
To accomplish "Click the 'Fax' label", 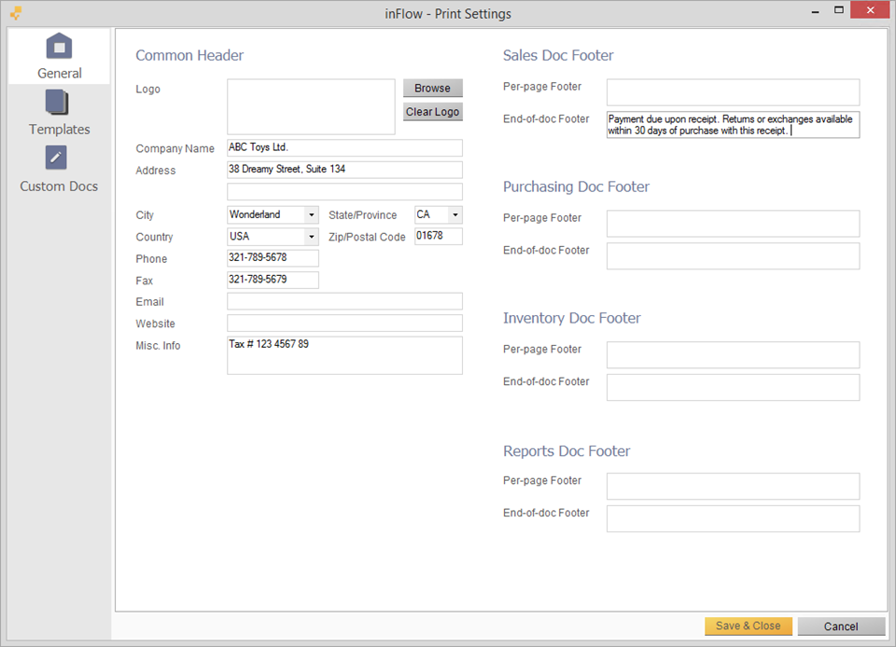I will [x=144, y=281].
